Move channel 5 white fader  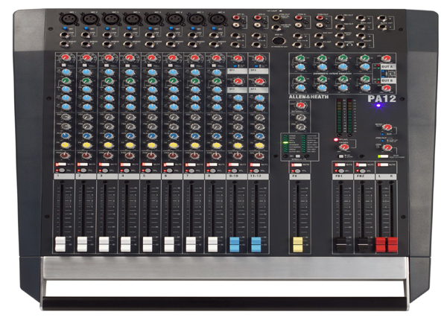148,244
